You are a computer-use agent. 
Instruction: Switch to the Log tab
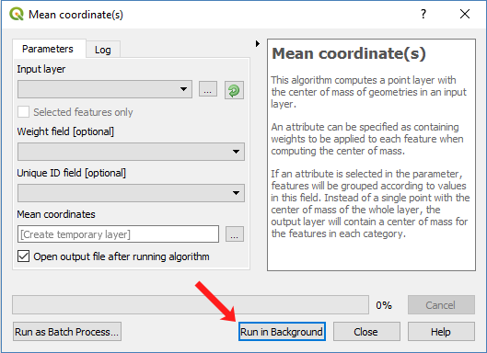click(103, 50)
